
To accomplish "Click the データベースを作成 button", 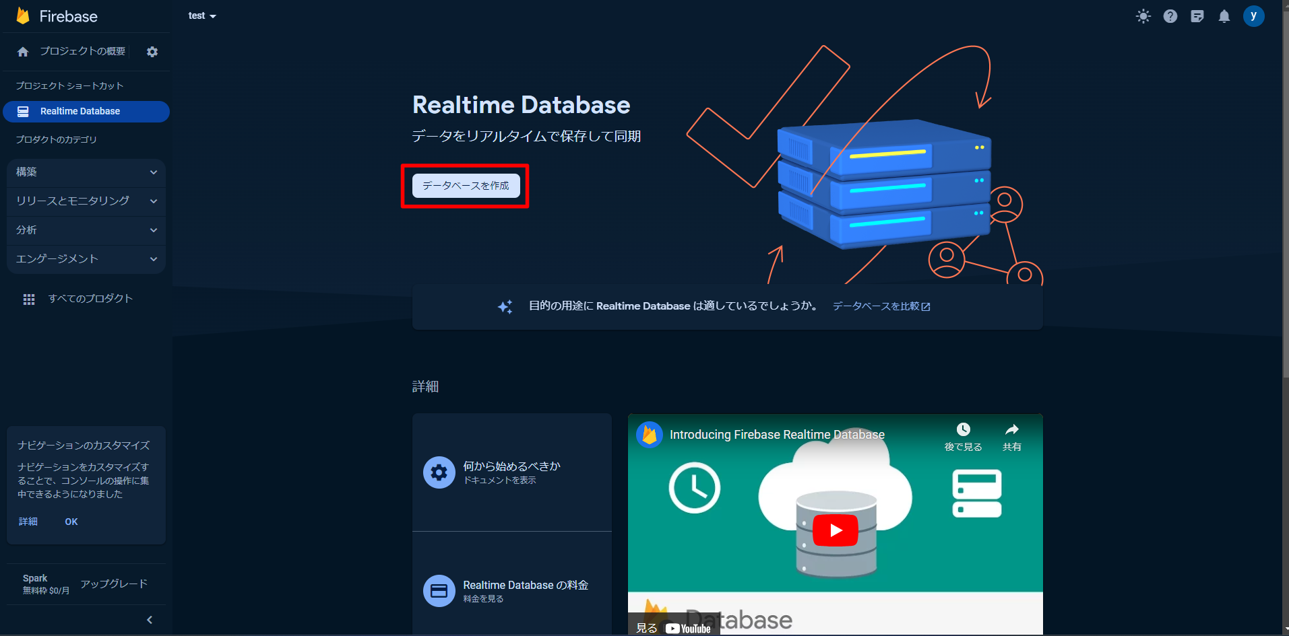I will (x=465, y=186).
